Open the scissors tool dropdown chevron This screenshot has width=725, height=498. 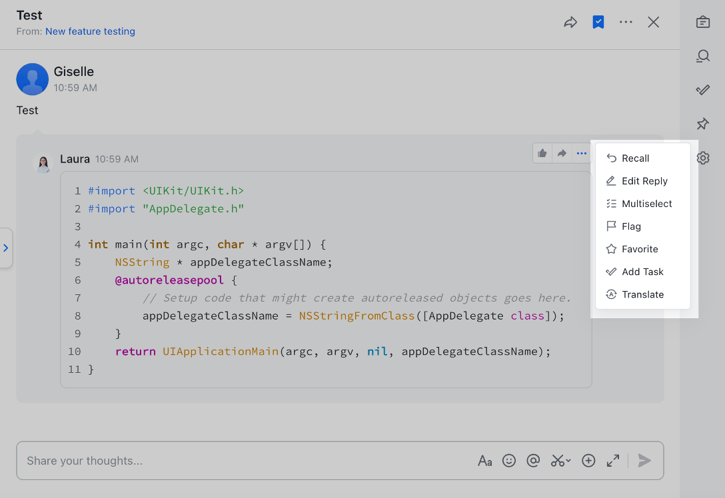click(567, 462)
